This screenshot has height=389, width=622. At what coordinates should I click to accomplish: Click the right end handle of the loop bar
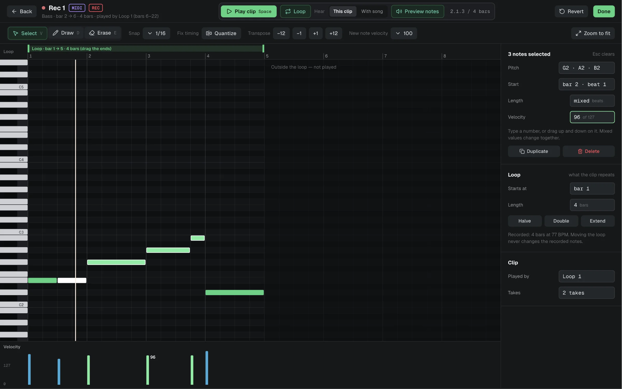263,48
